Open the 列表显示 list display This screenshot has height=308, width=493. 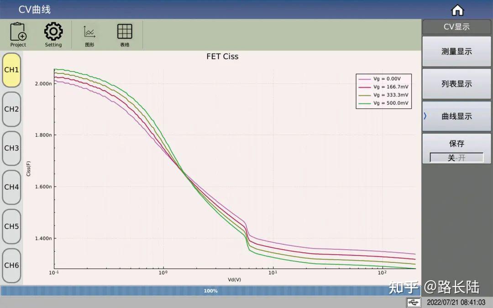coord(456,84)
